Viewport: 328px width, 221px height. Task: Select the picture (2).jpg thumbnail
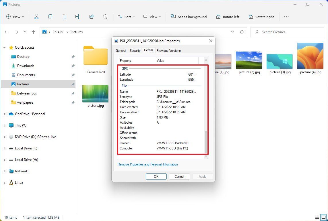click(249, 60)
